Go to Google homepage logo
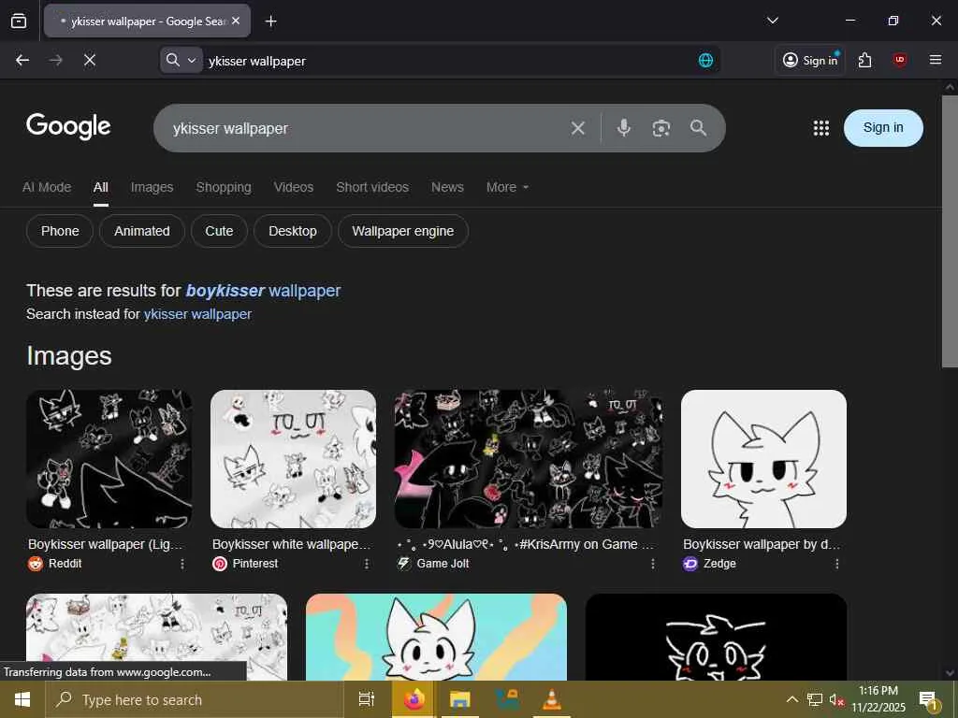 pos(68,126)
